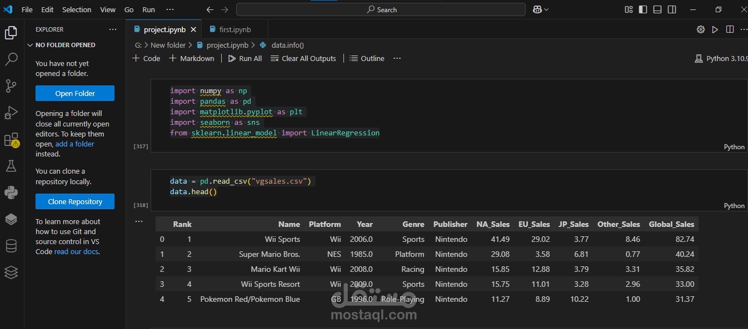Change second cell language mode Python

click(x=734, y=206)
